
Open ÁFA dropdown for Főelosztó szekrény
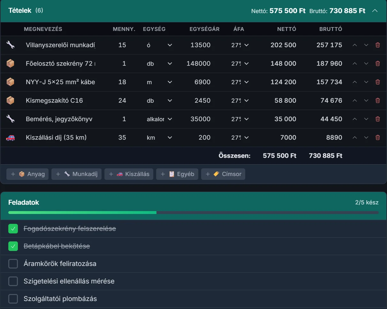(240, 63)
